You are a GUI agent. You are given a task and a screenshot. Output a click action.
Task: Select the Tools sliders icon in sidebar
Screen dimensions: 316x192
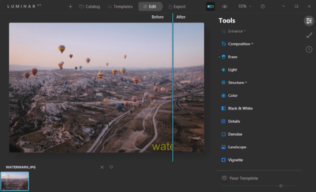[x=309, y=21]
